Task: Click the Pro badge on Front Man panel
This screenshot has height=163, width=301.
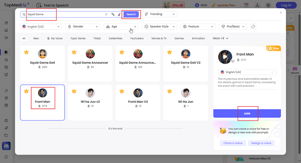Action: [274, 48]
